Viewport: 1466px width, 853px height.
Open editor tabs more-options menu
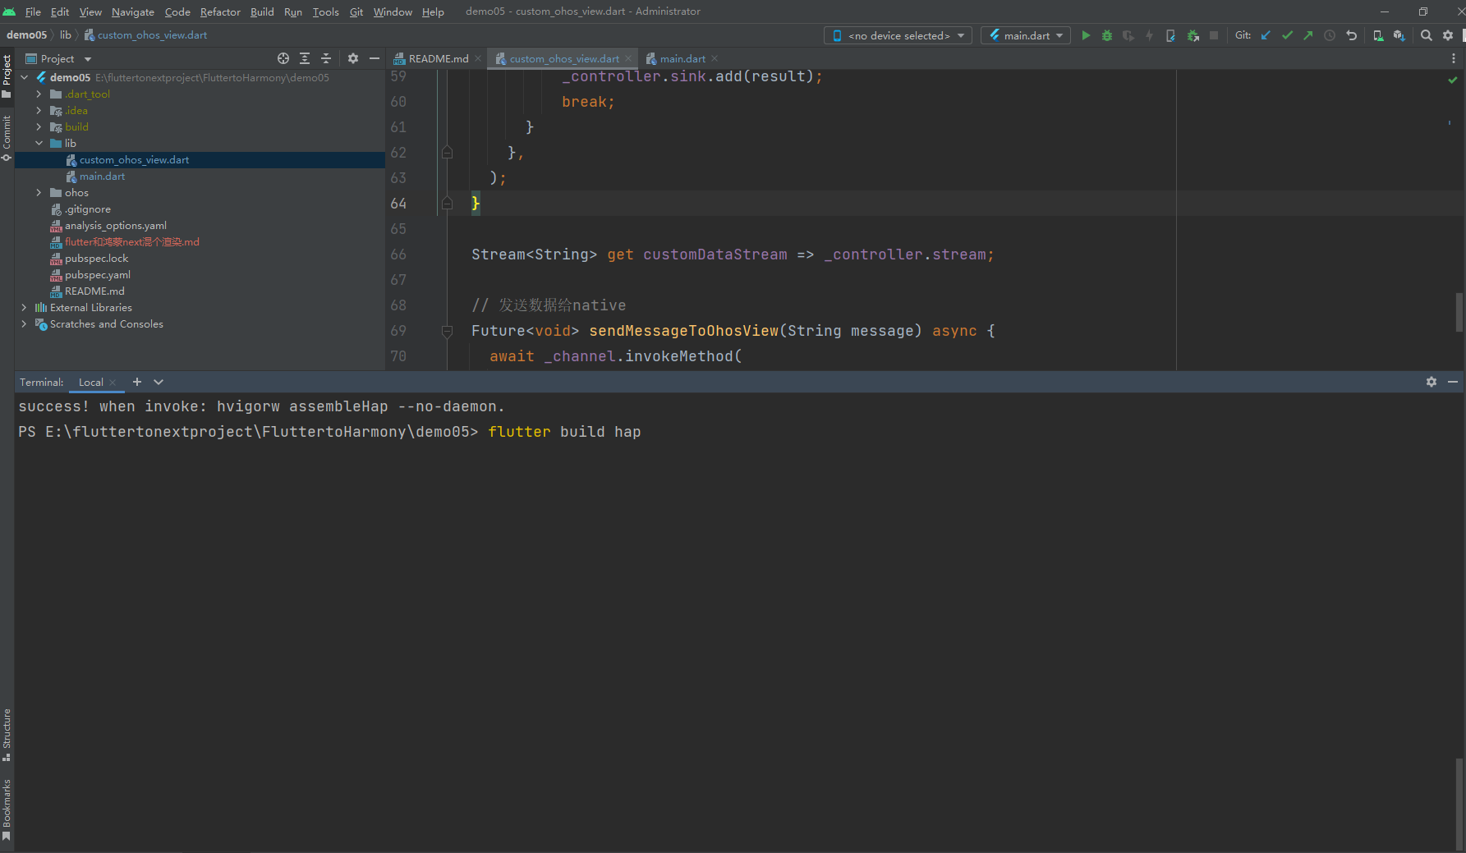pyautogui.click(x=1454, y=58)
